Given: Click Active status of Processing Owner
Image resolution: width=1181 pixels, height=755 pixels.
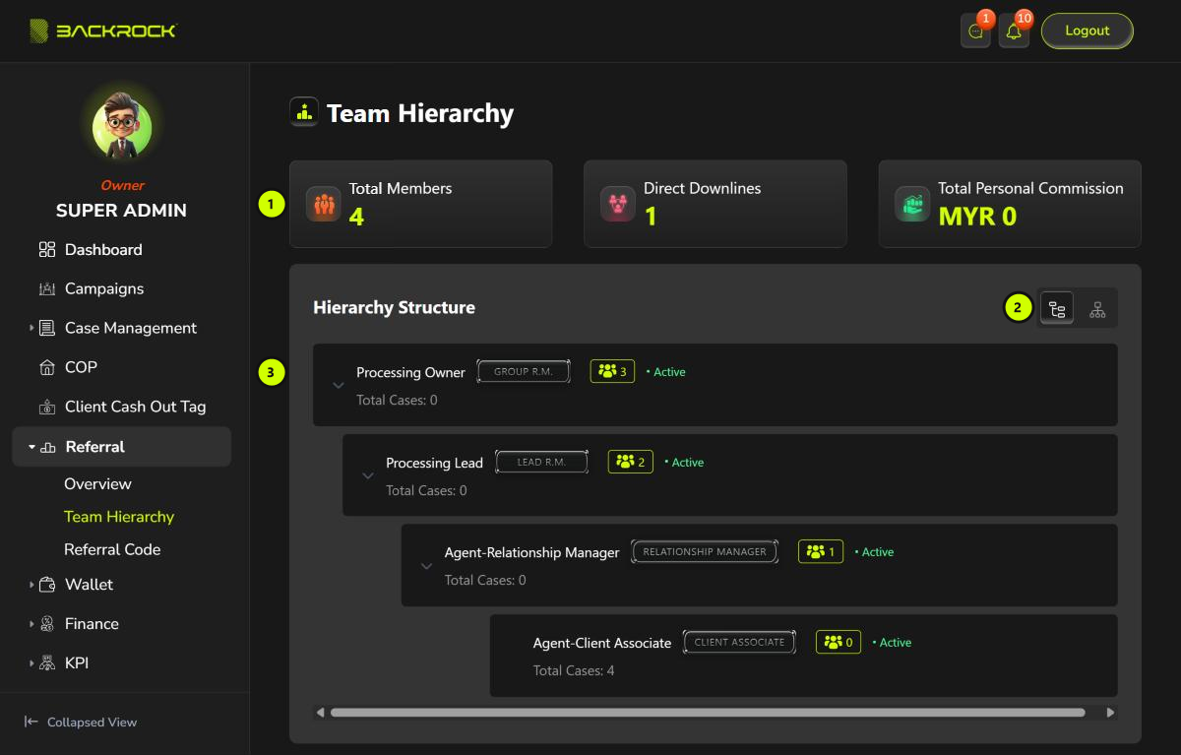Looking at the screenshot, I should 667,372.
